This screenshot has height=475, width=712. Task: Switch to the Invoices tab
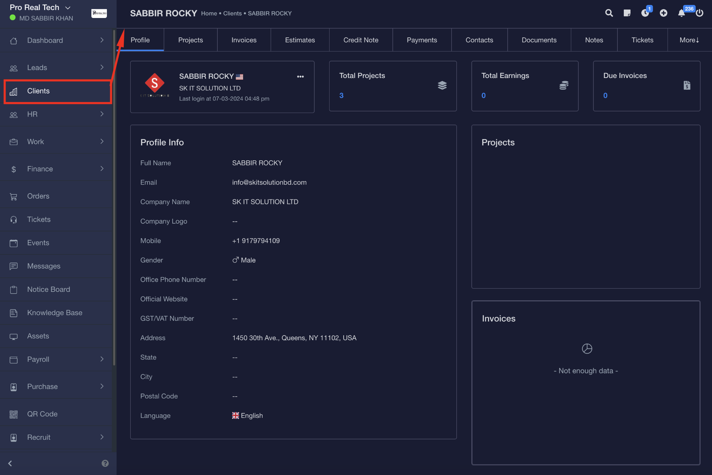click(x=244, y=40)
